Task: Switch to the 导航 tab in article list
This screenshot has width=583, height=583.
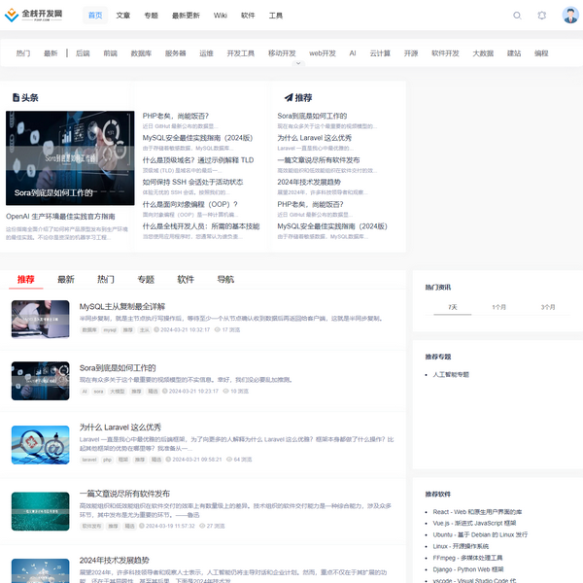Action: 225,279
